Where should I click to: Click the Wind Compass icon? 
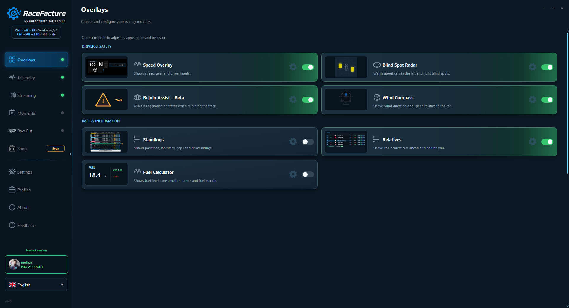377,97
